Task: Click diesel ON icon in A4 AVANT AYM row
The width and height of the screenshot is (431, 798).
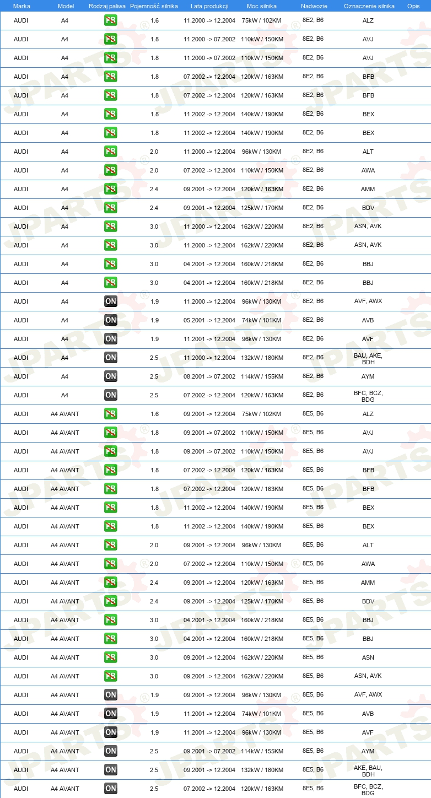Action: click(111, 751)
